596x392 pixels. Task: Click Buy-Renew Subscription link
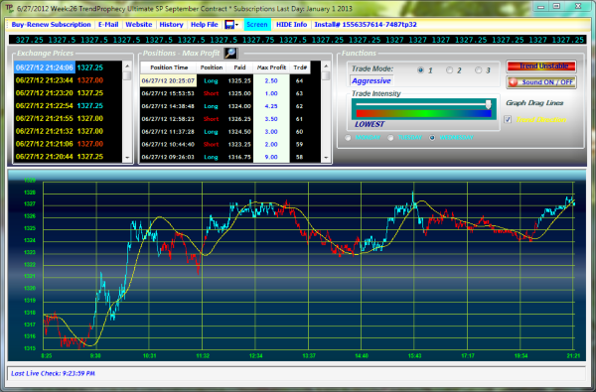click(x=51, y=25)
